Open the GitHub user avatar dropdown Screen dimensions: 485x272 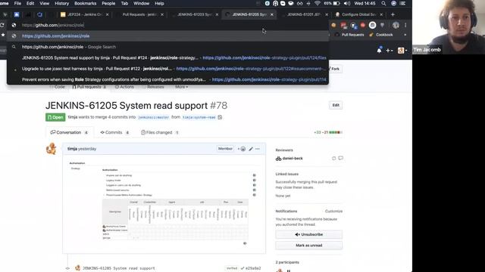[402, 51]
